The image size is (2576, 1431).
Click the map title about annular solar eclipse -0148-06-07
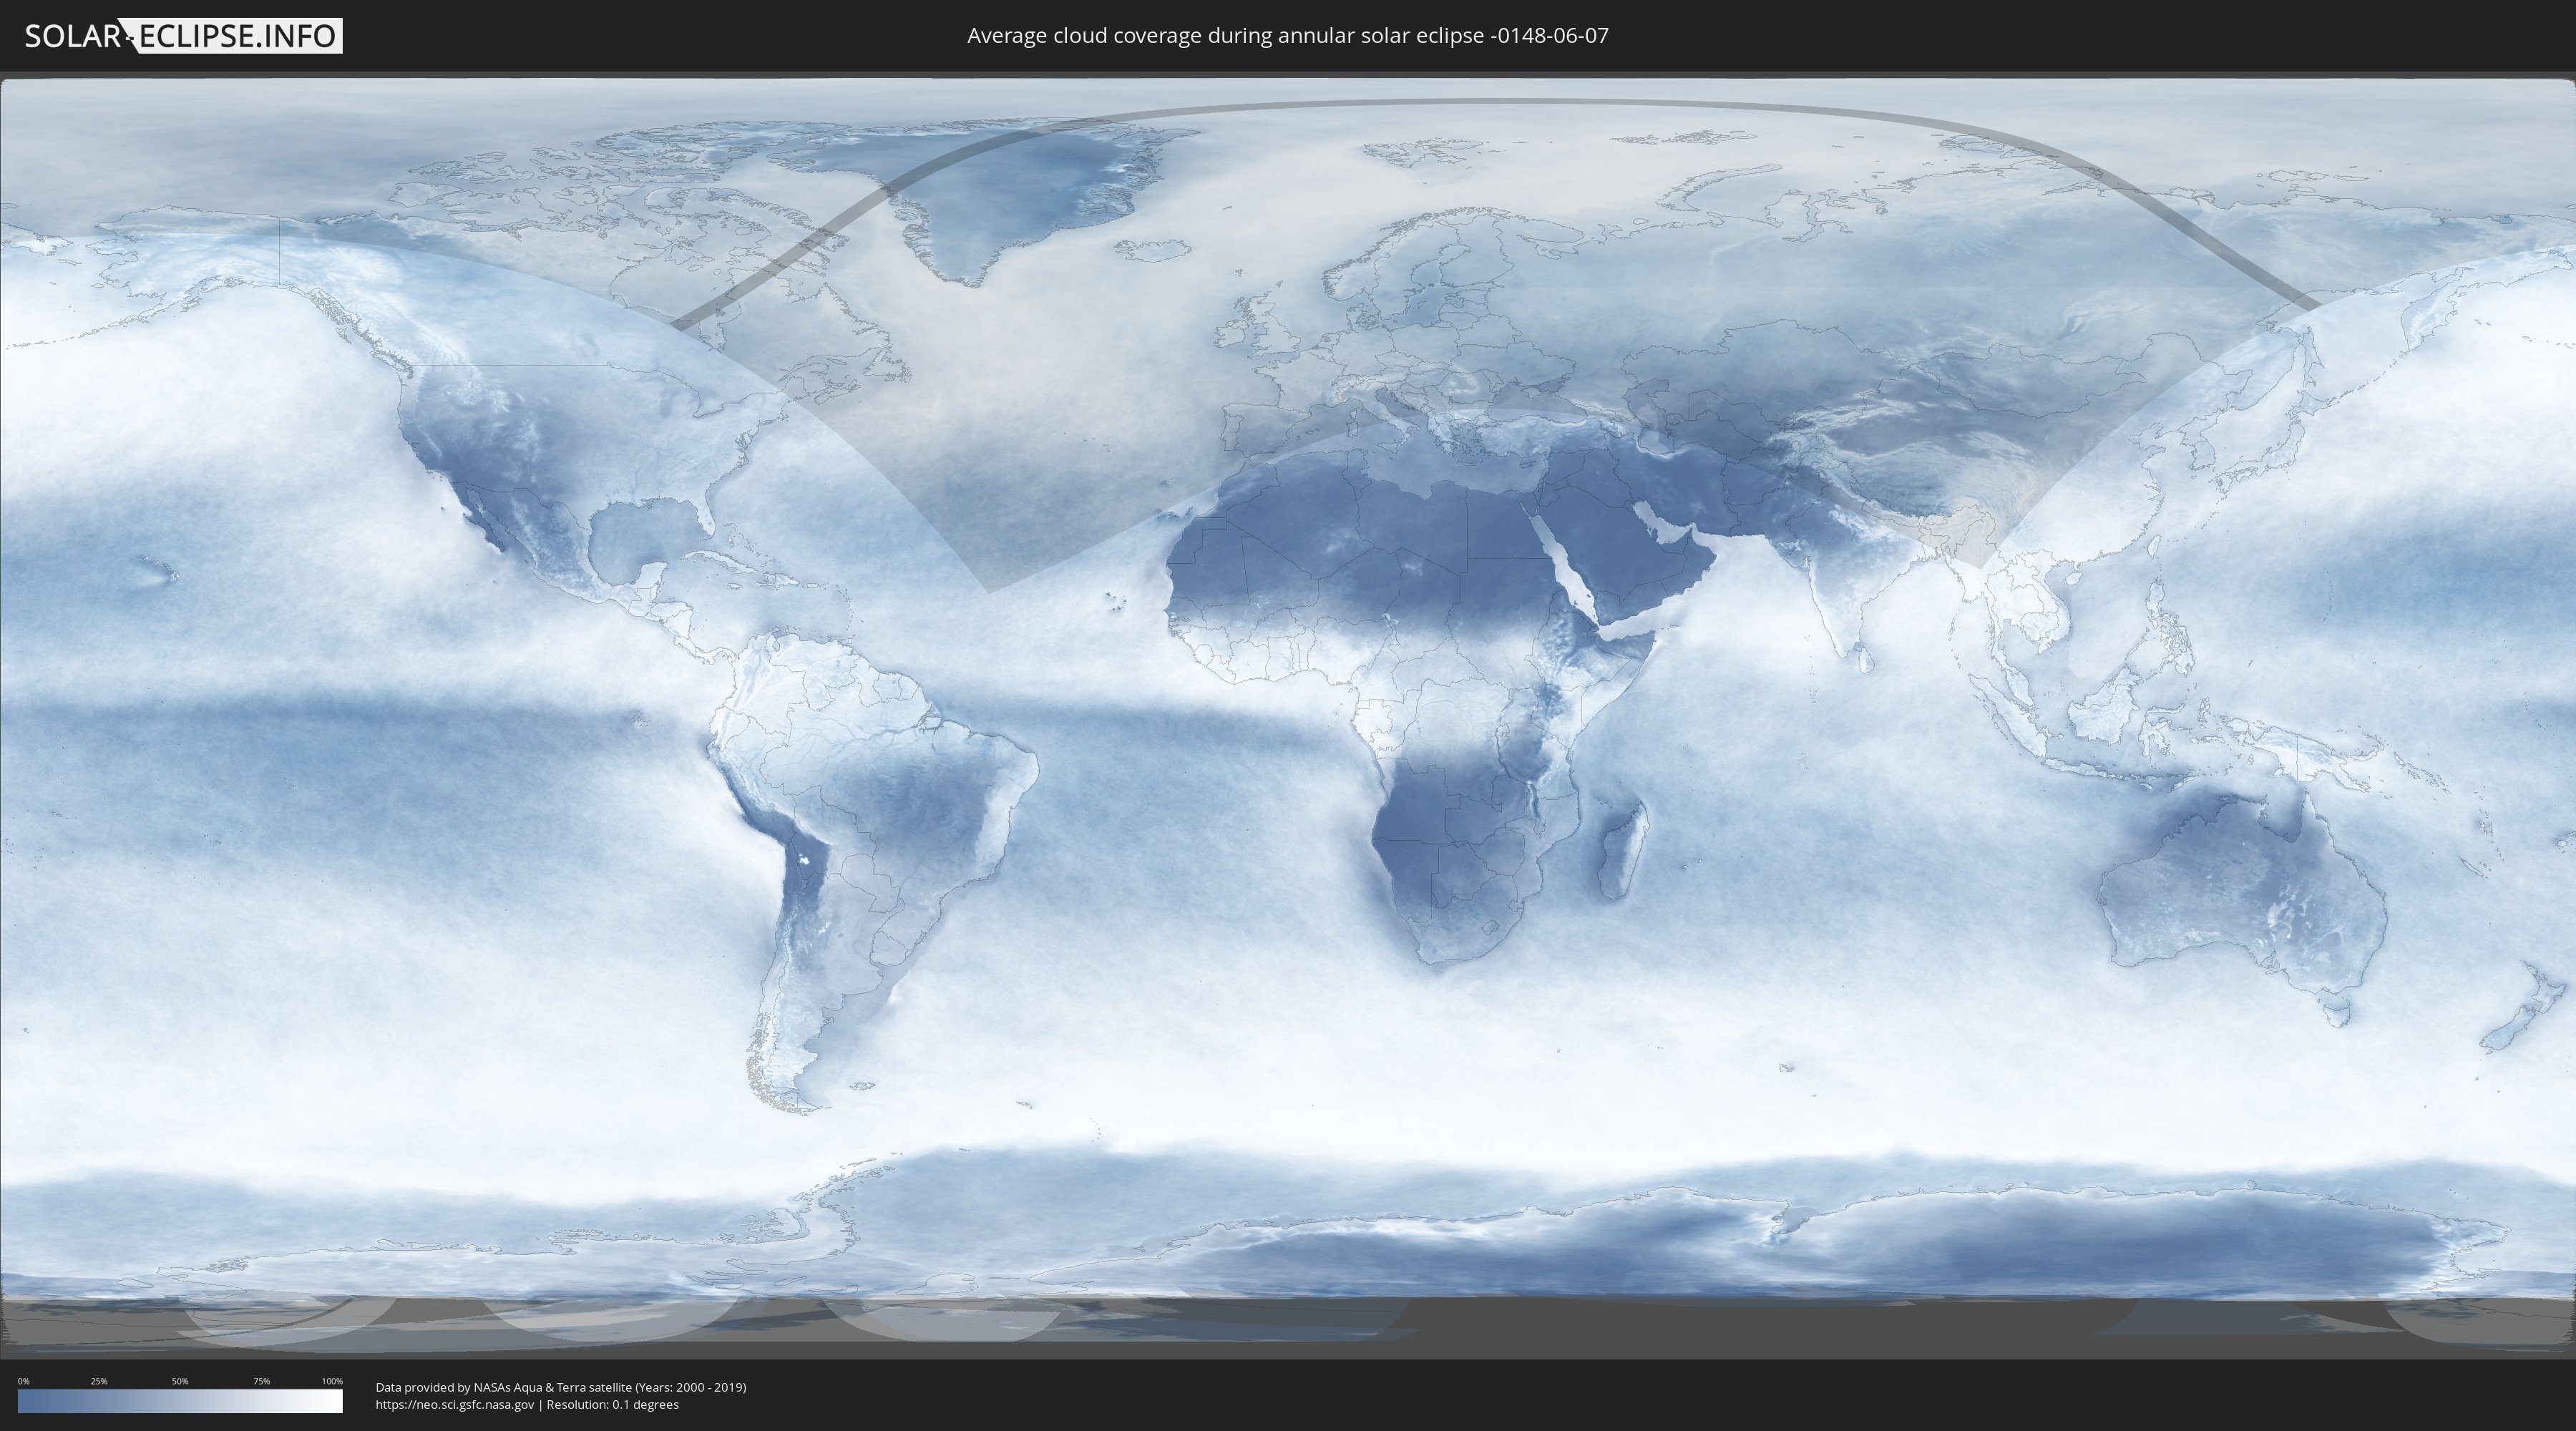point(1287,36)
